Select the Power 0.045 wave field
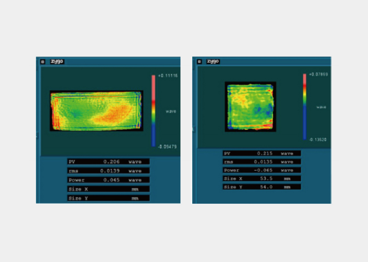 point(109,180)
